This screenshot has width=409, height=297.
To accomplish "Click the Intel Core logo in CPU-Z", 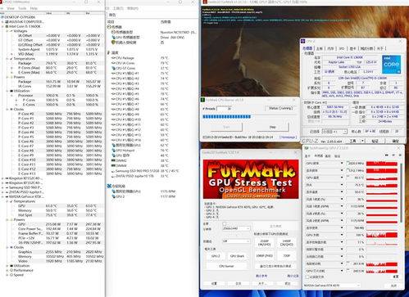I will [391, 65].
